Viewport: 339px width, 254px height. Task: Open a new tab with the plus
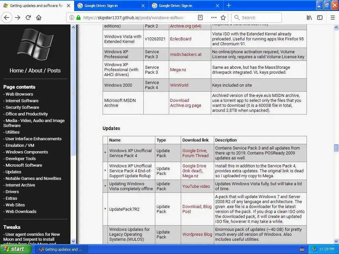pos(229,5)
